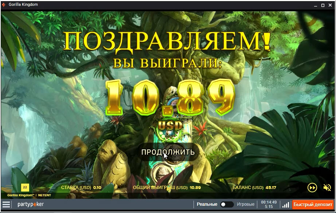
Task: Open Быстрый депозит quick deposit
Action: [313, 204]
